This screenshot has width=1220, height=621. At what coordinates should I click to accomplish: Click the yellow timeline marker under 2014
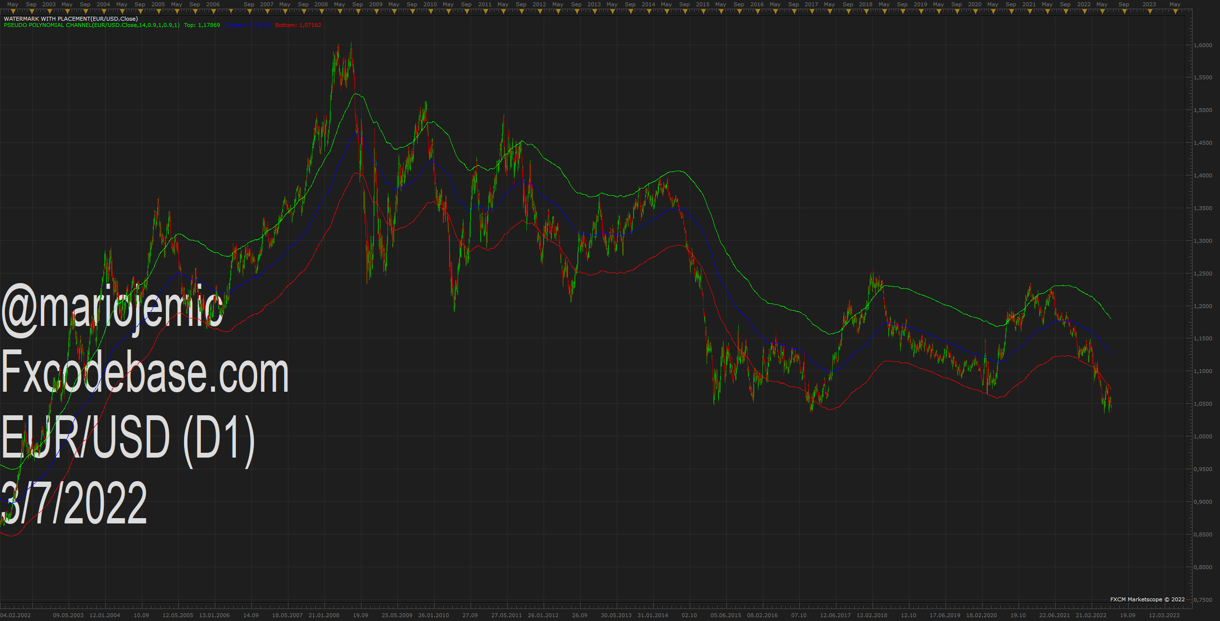click(649, 11)
